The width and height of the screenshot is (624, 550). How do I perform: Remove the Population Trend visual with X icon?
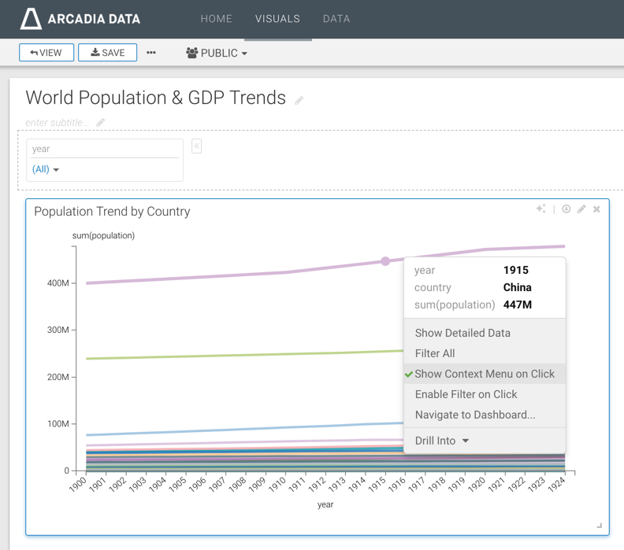click(596, 209)
